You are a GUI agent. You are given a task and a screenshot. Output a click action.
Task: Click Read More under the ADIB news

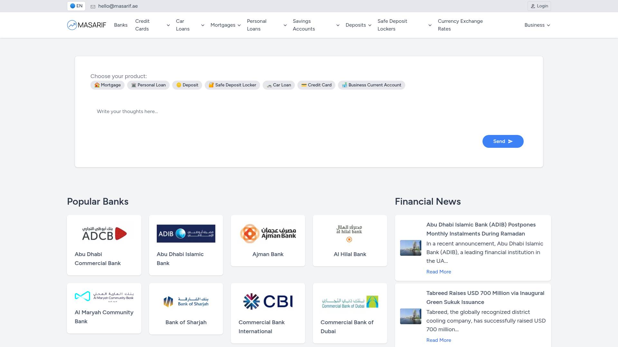pos(439,272)
